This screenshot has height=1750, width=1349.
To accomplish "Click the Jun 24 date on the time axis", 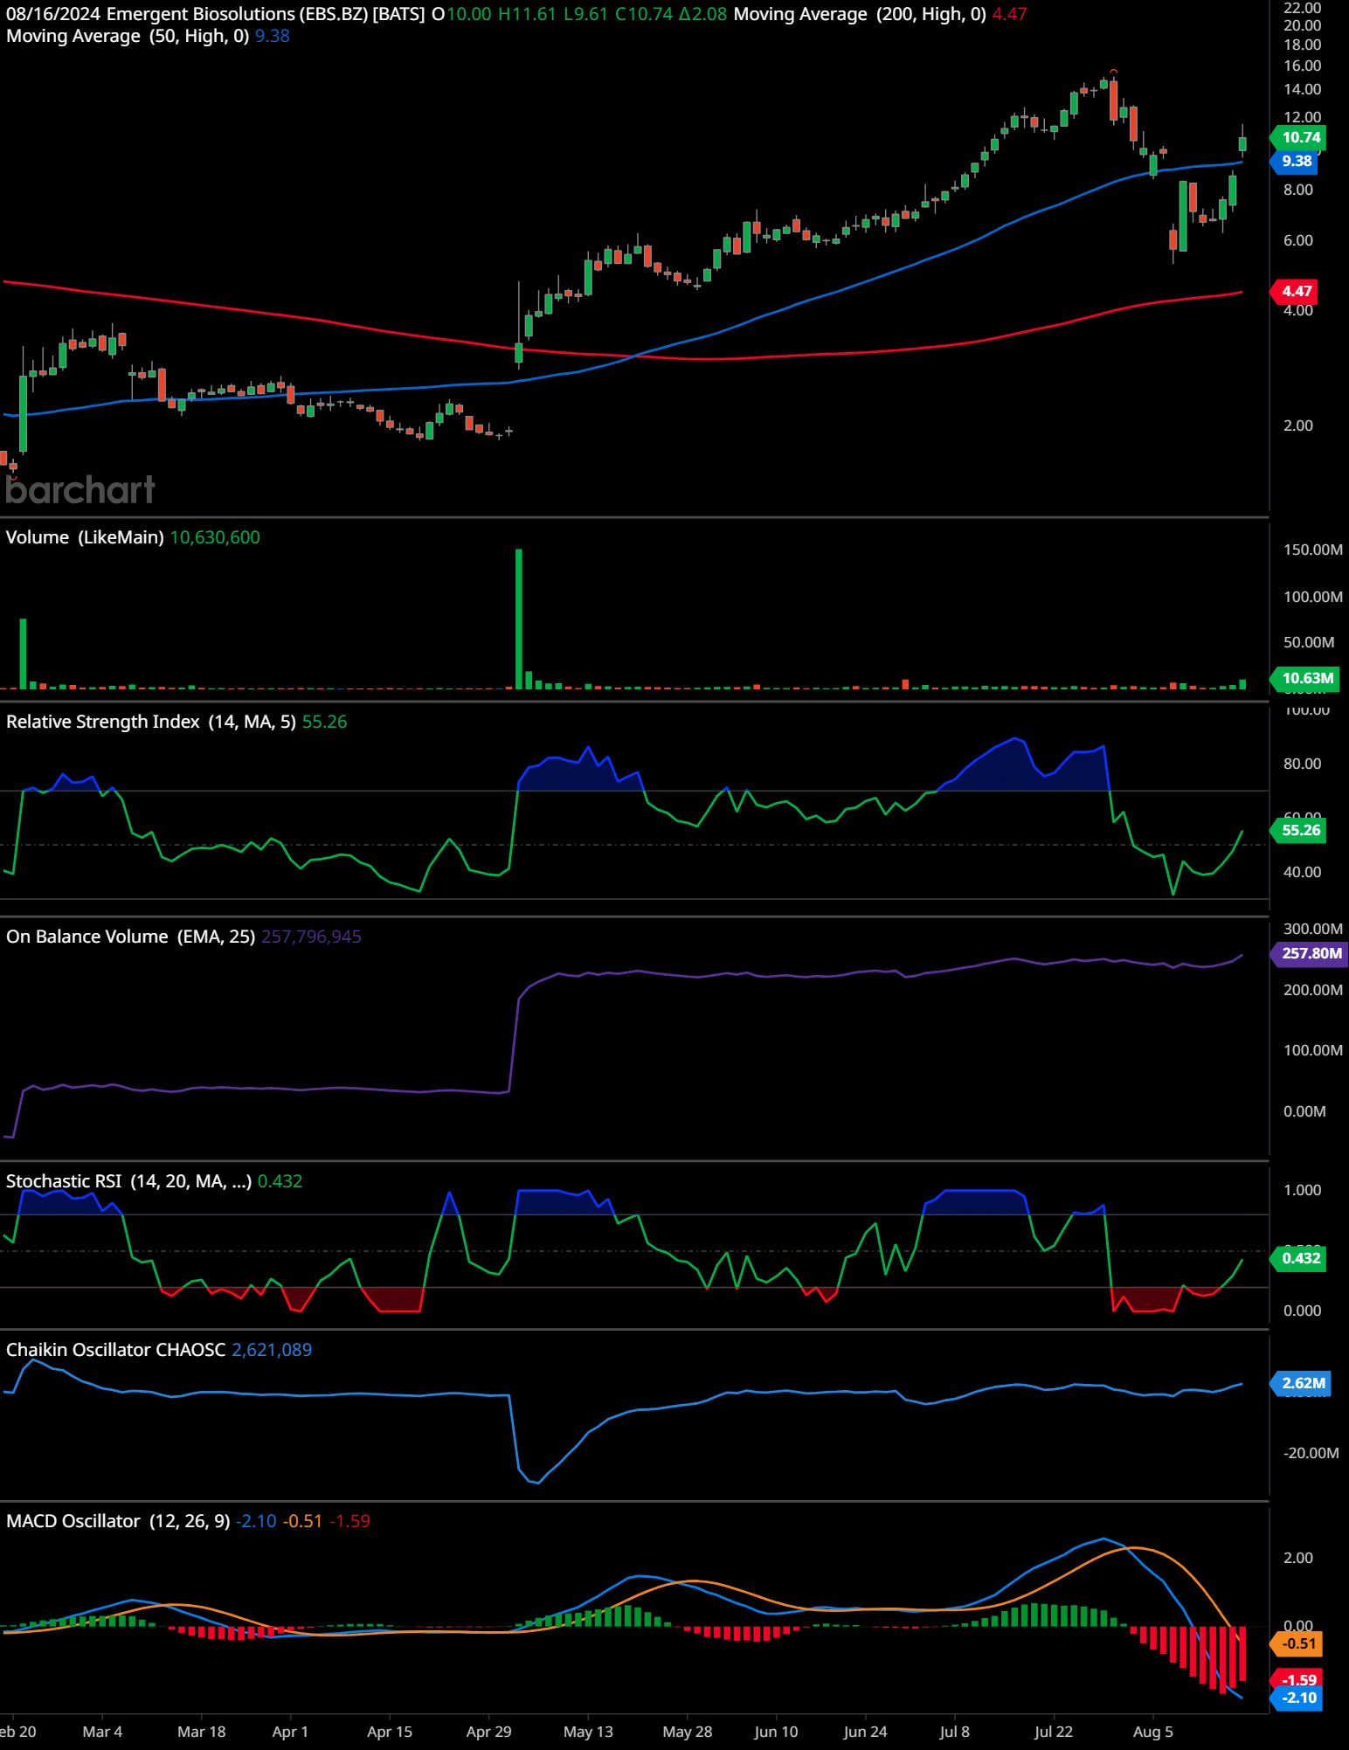I will tap(865, 1732).
